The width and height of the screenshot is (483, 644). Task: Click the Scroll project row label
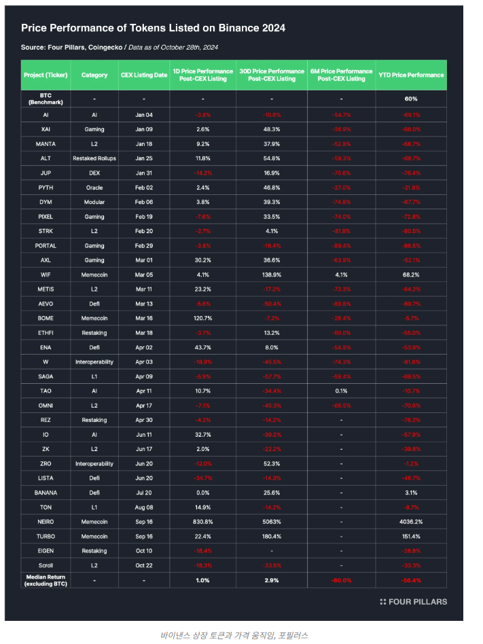pyautogui.click(x=46, y=565)
